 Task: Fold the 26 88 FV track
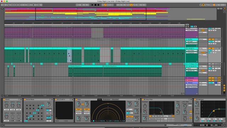pos(187,48)
